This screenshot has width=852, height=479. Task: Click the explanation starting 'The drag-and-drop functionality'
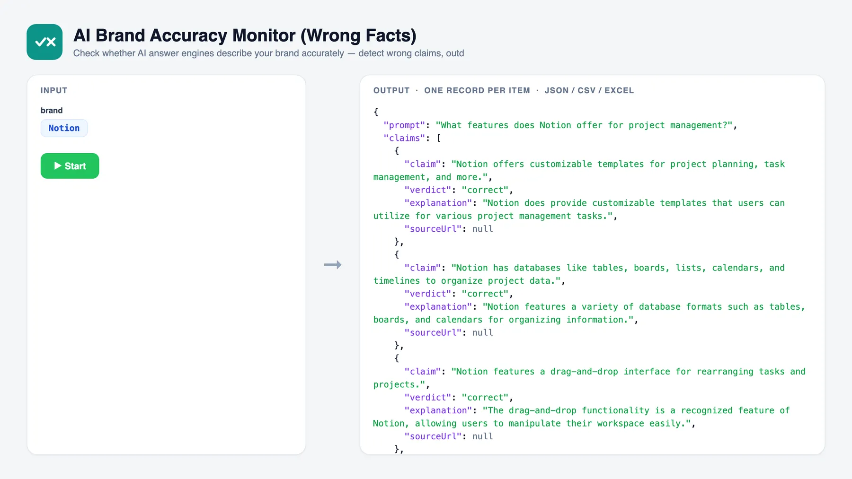[581, 417]
